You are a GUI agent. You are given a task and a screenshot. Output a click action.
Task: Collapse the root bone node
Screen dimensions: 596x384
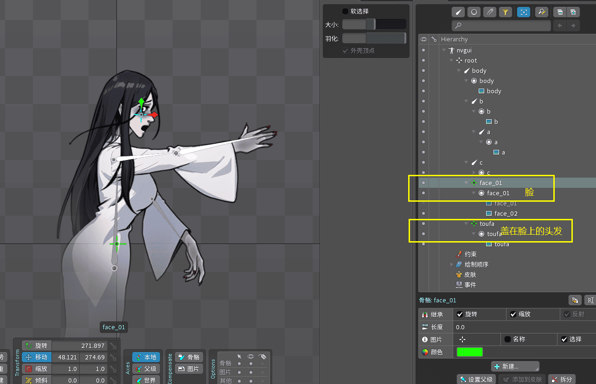tap(451, 60)
